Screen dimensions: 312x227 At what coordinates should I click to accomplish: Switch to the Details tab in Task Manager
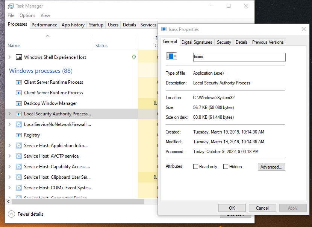pos(129,25)
